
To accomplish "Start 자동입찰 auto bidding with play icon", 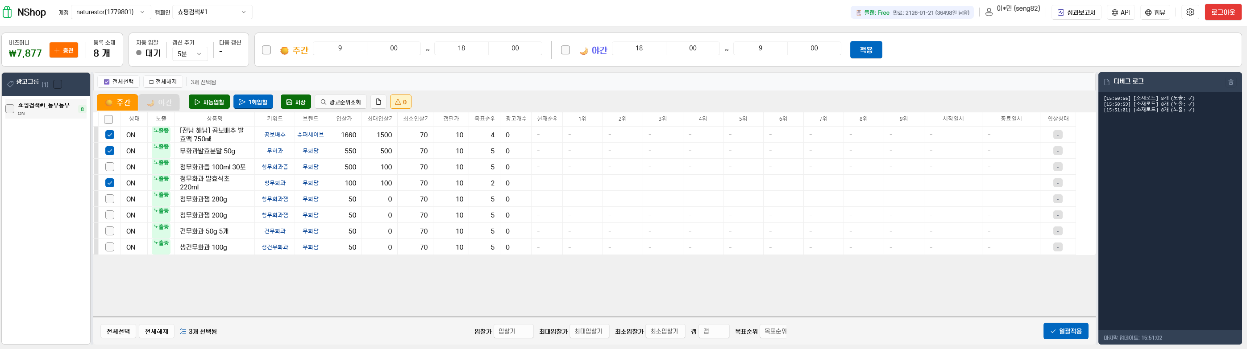I will point(209,102).
